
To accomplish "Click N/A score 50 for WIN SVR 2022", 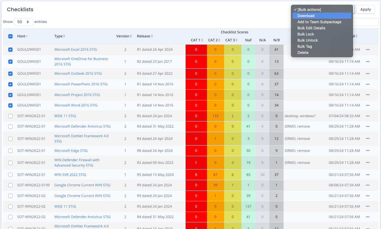I will (x=262, y=175).
